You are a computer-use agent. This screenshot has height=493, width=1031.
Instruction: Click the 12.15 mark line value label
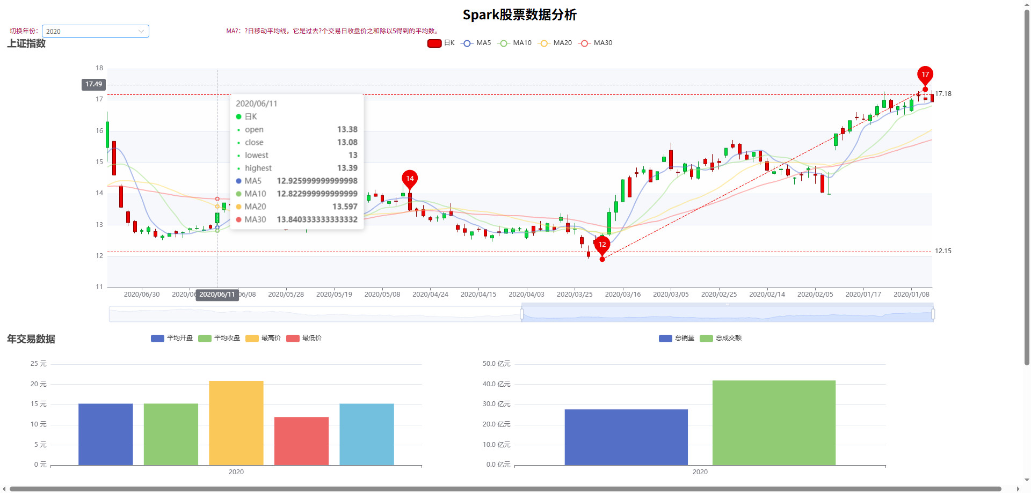coord(943,251)
